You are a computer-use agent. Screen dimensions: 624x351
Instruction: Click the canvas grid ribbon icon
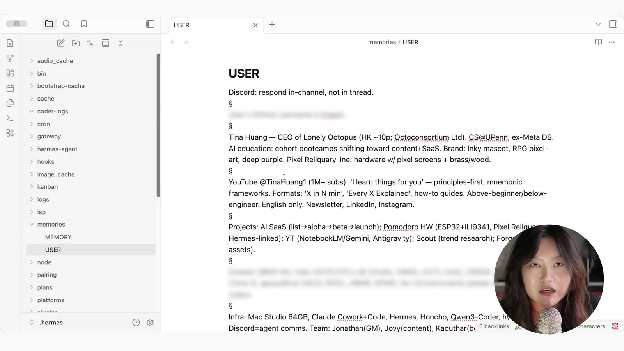point(10,73)
